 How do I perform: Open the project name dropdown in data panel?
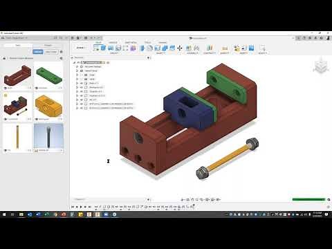coord(17,38)
